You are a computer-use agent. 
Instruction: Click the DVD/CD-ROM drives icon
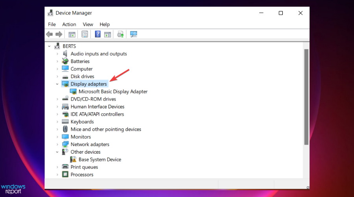point(65,98)
